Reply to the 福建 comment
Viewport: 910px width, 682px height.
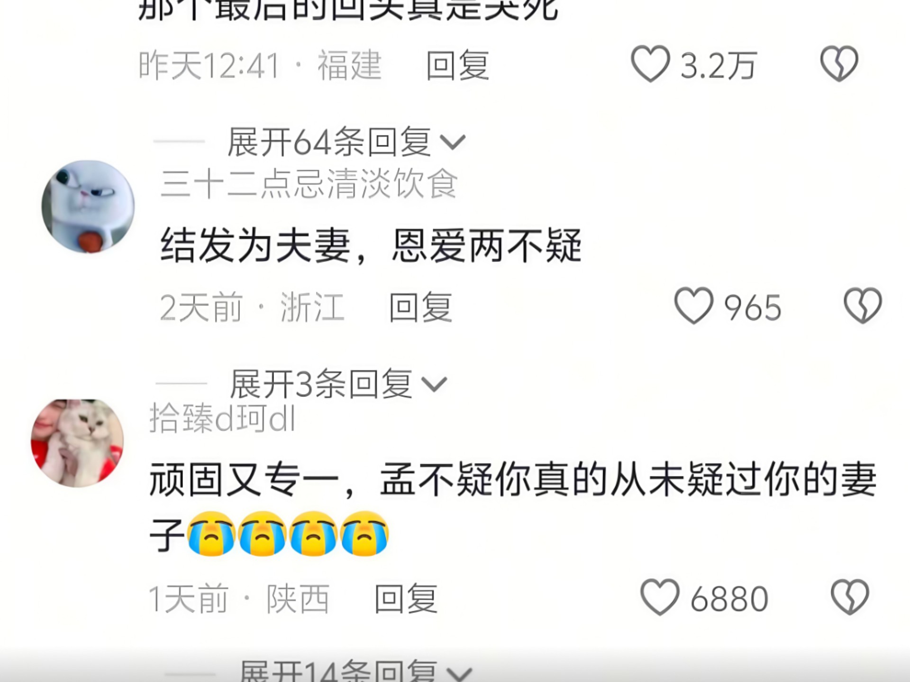(457, 65)
